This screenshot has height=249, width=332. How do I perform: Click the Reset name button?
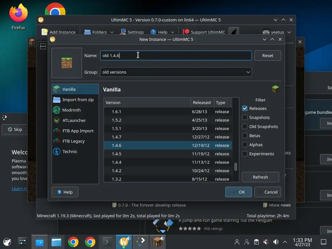(x=267, y=55)
